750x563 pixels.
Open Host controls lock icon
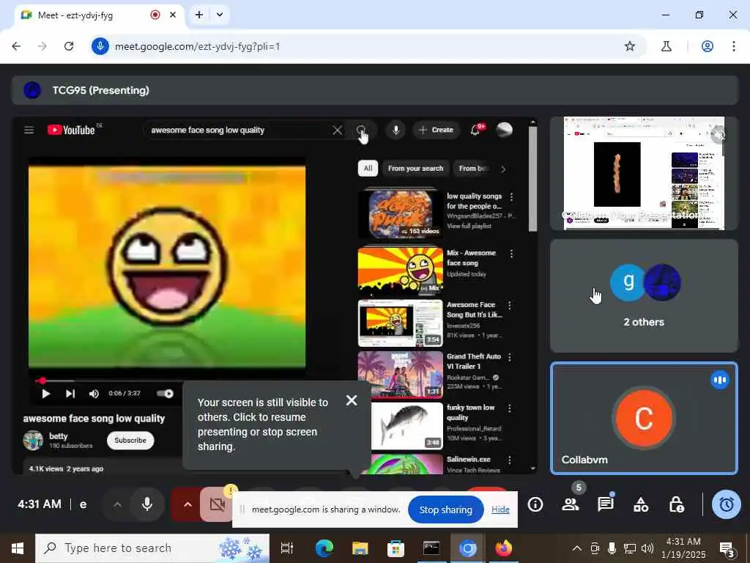tap(676, 504)
